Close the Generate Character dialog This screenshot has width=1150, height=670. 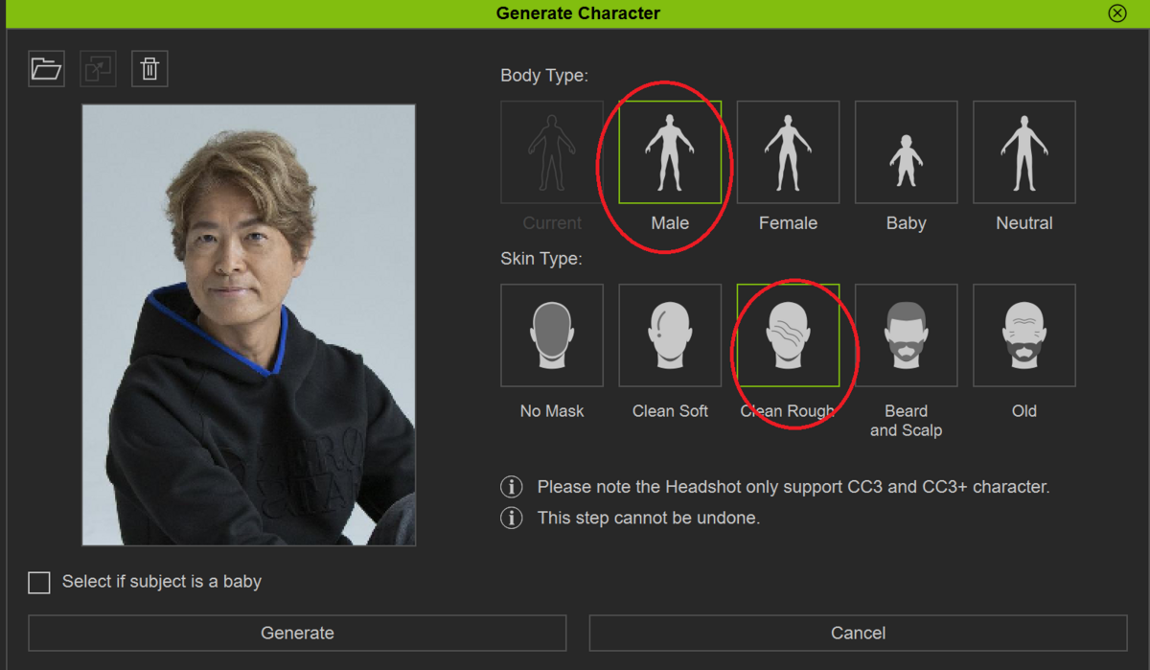1116,13
